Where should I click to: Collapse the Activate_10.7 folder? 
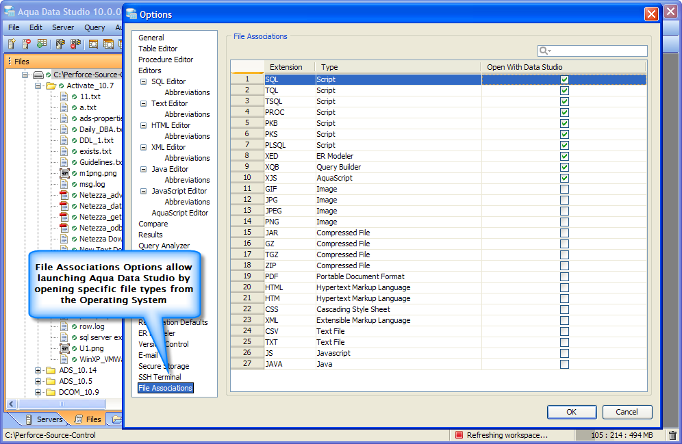pos(38,86)
